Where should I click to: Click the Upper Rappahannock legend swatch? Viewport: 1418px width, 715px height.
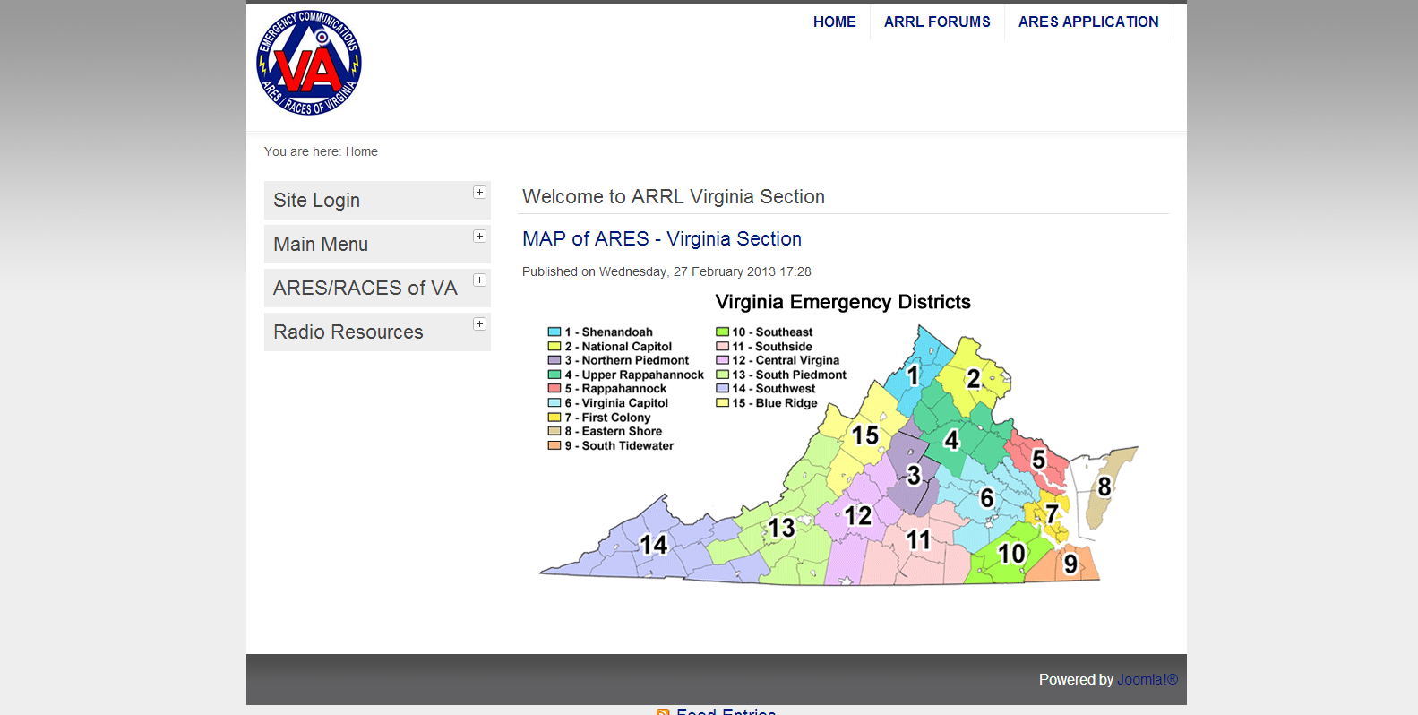pyautogui.click(x=554, y=375)
